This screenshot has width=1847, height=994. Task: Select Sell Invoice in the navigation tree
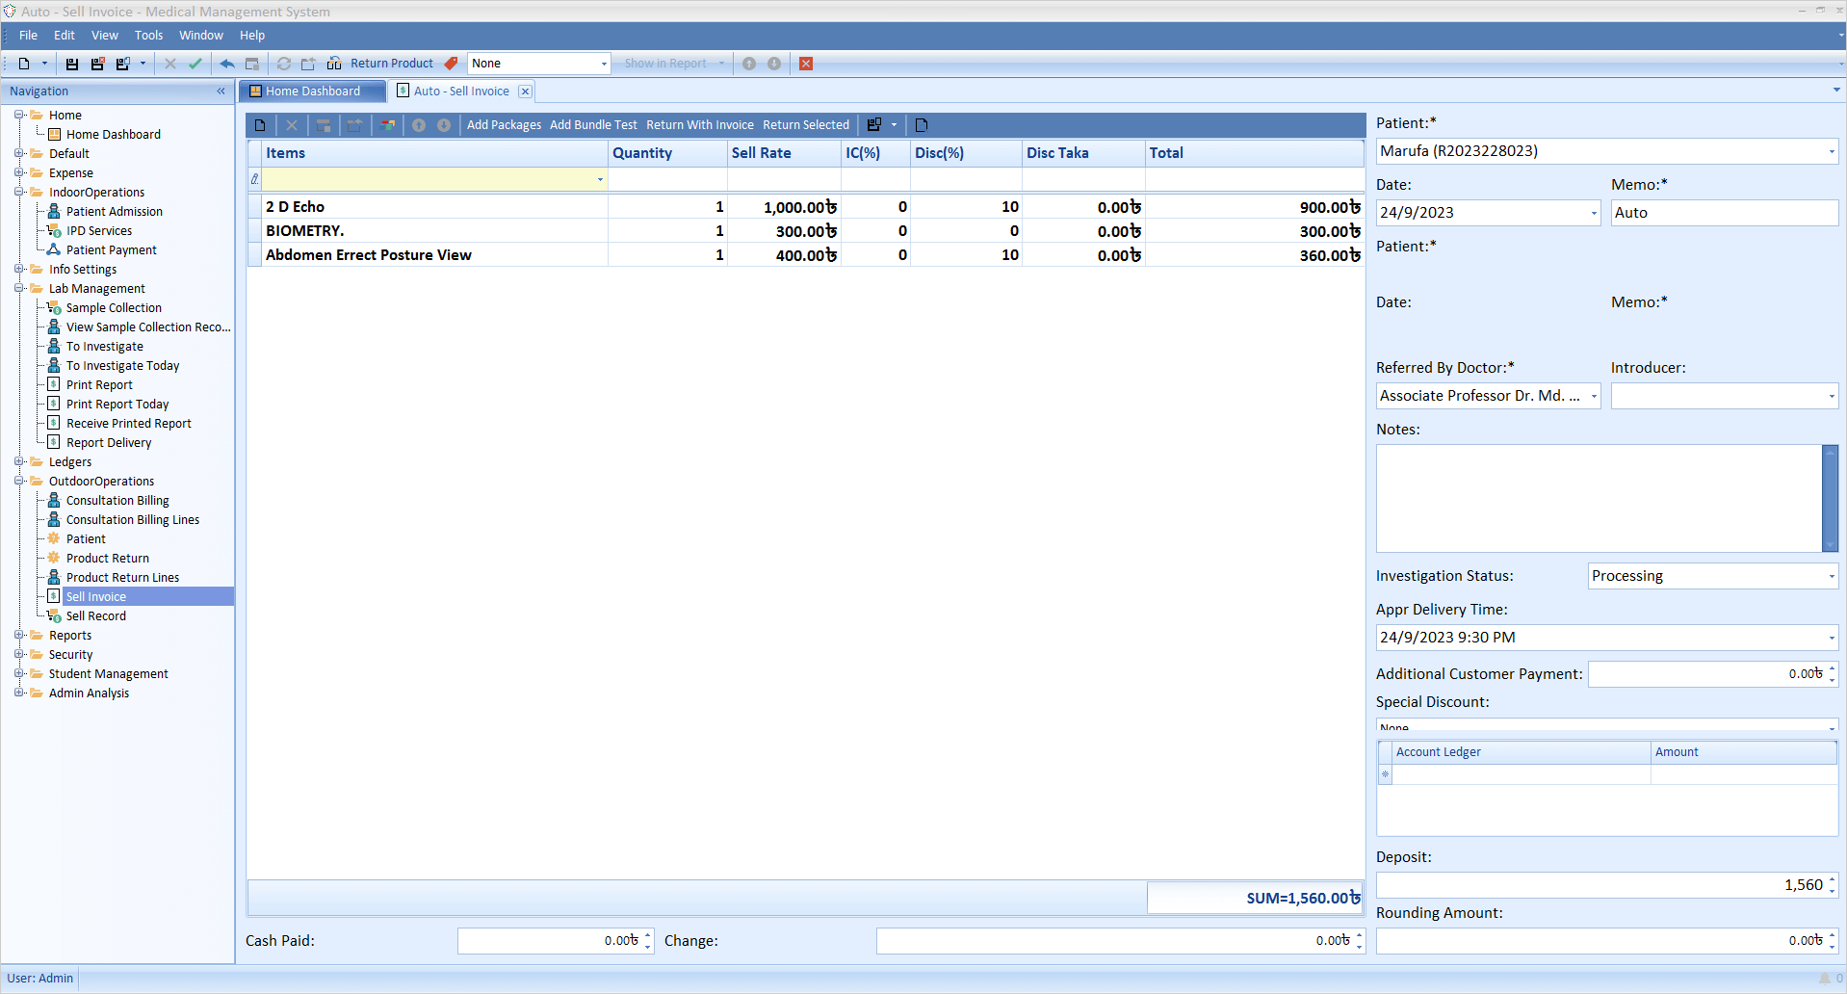pos(96,596)
